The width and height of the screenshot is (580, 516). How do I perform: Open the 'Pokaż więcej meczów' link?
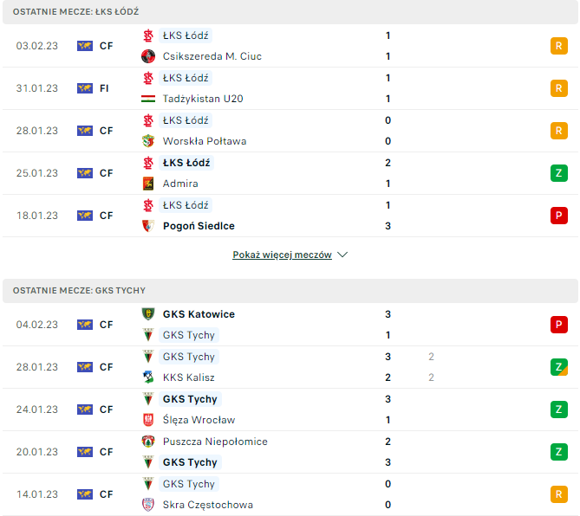(282, 255)
